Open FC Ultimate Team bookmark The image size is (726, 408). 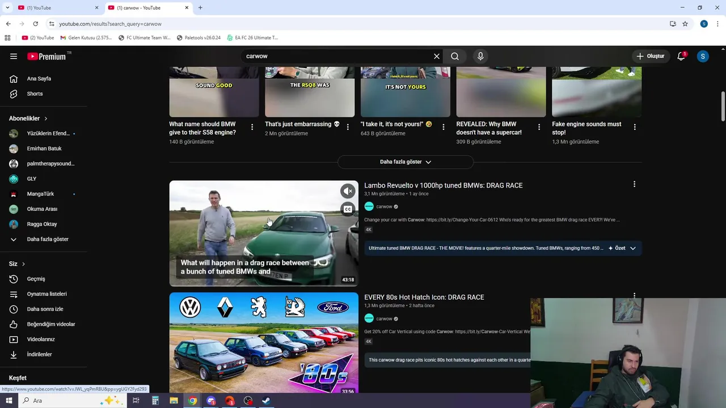[144, 38]
